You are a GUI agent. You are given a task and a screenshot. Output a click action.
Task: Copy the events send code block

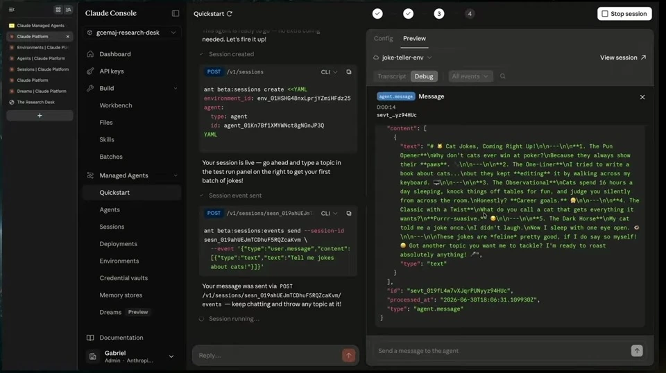click(x=349, y=214)
